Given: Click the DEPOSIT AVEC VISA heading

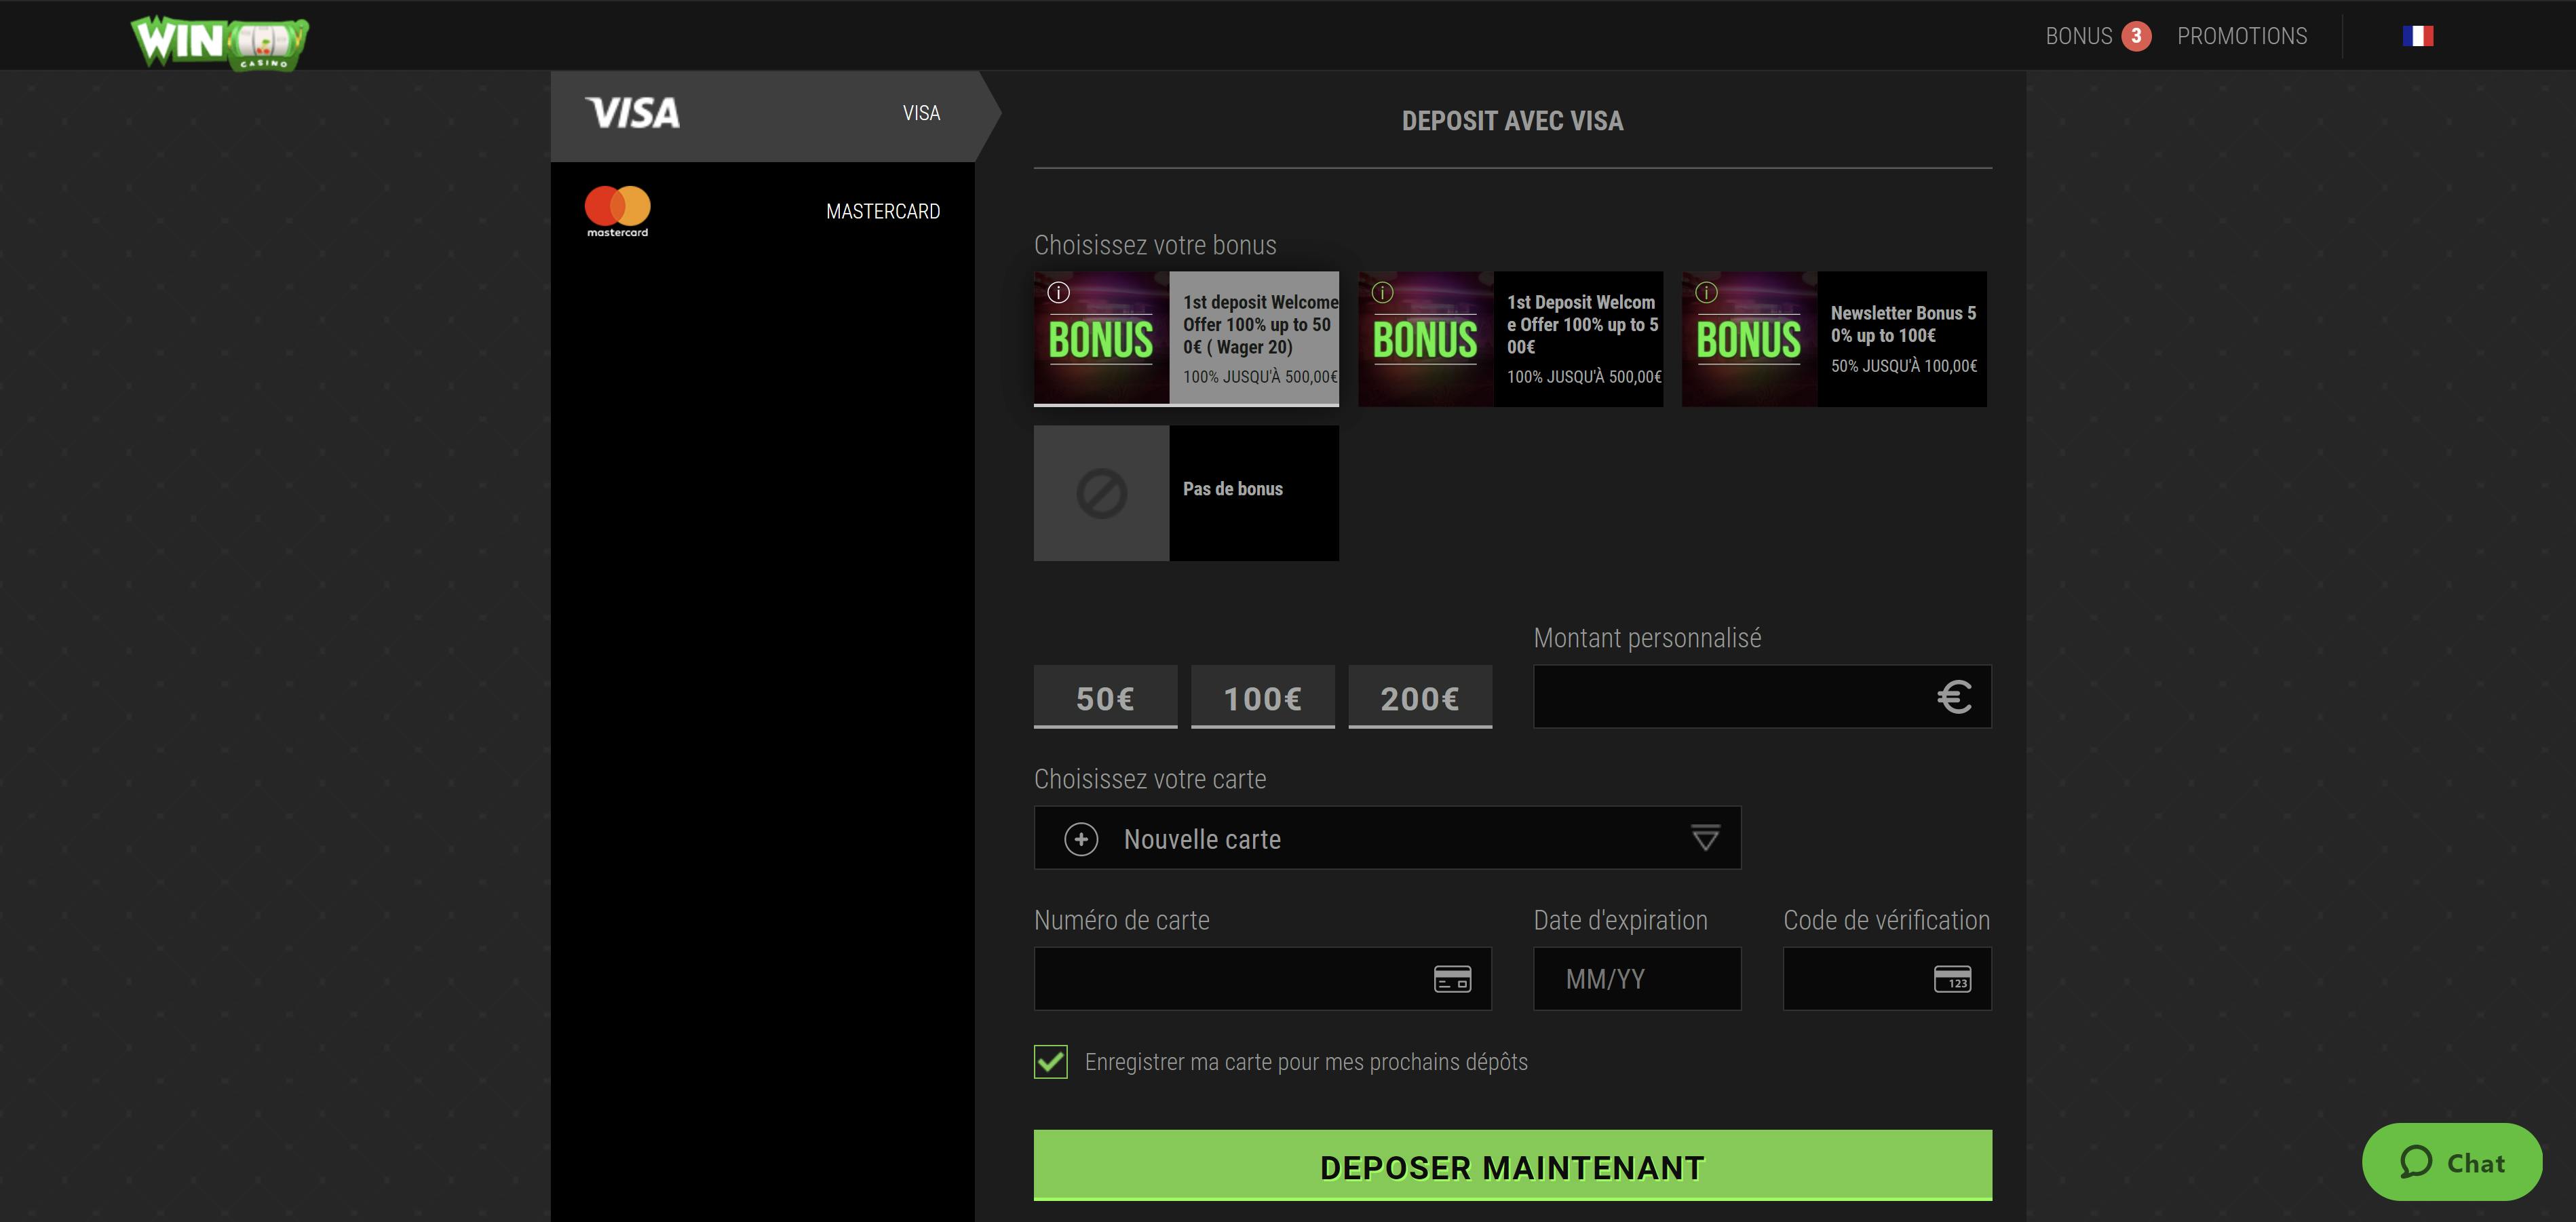Looking at the screenshot, I should (x=1512, y=122).
